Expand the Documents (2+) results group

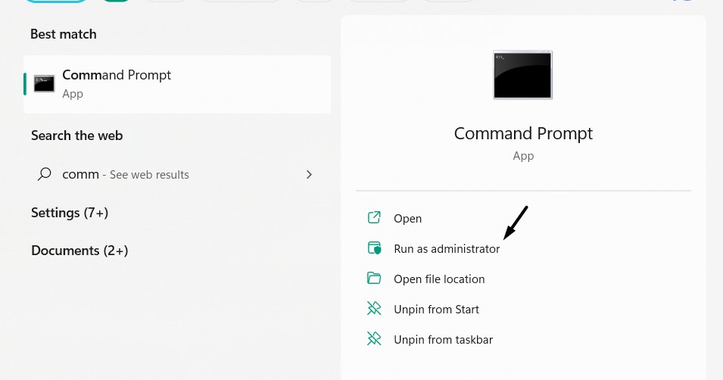[79, 251]
